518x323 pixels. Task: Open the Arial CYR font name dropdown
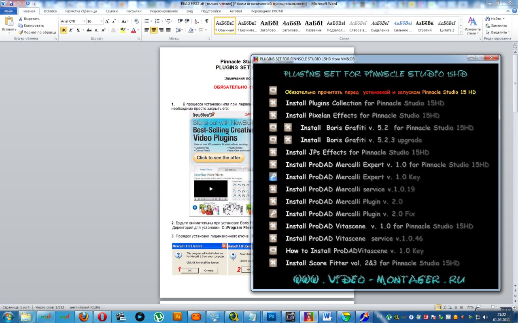tap(84, 21)
